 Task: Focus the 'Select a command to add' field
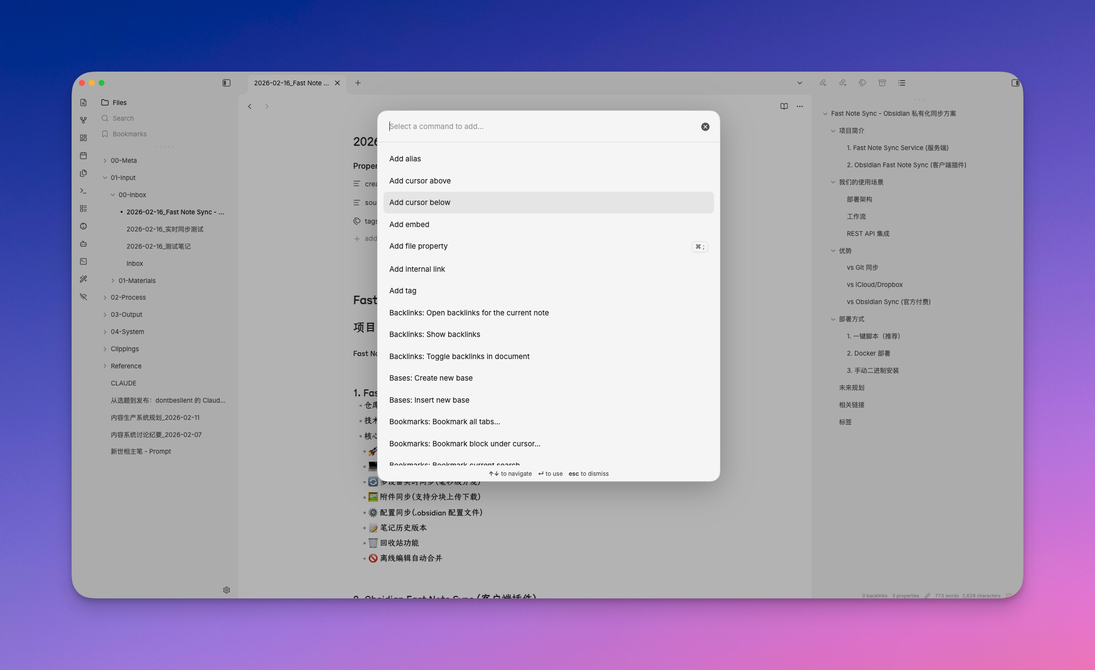pos(539,127)
